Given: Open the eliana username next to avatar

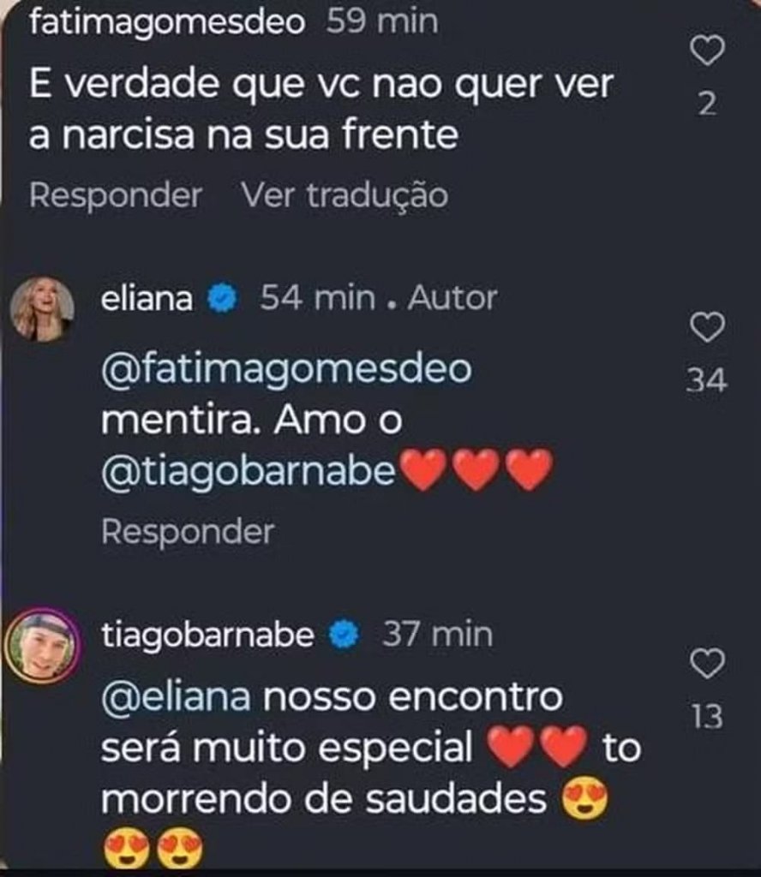Looking at the screenshot, I should [147, 299].
